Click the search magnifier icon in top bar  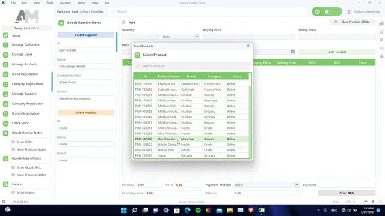[113, 11]
